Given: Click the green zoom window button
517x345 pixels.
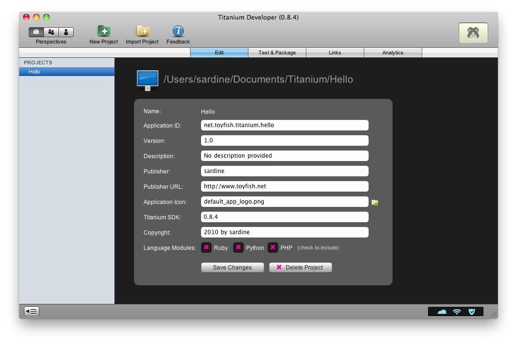Looking at the screenshot, I should pos(46,17).
